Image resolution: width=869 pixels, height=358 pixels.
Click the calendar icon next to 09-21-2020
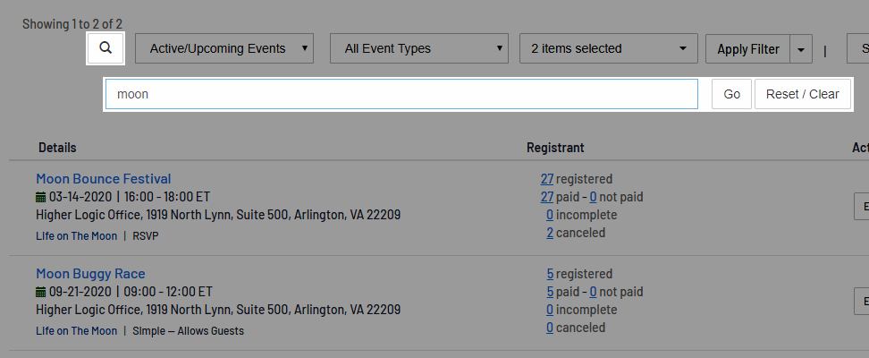40,292
